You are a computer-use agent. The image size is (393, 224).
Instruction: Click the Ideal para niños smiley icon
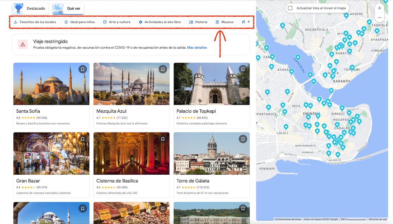[x=66, y=22]
